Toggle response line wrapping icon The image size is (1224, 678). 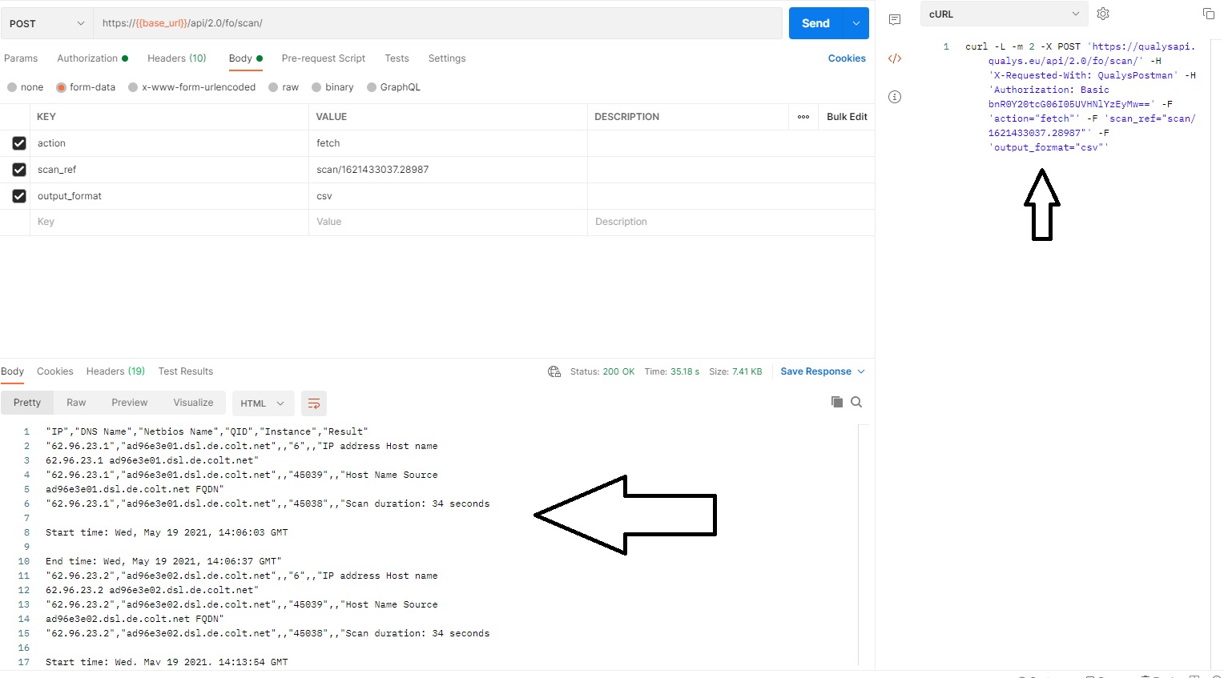click(314, 403)
